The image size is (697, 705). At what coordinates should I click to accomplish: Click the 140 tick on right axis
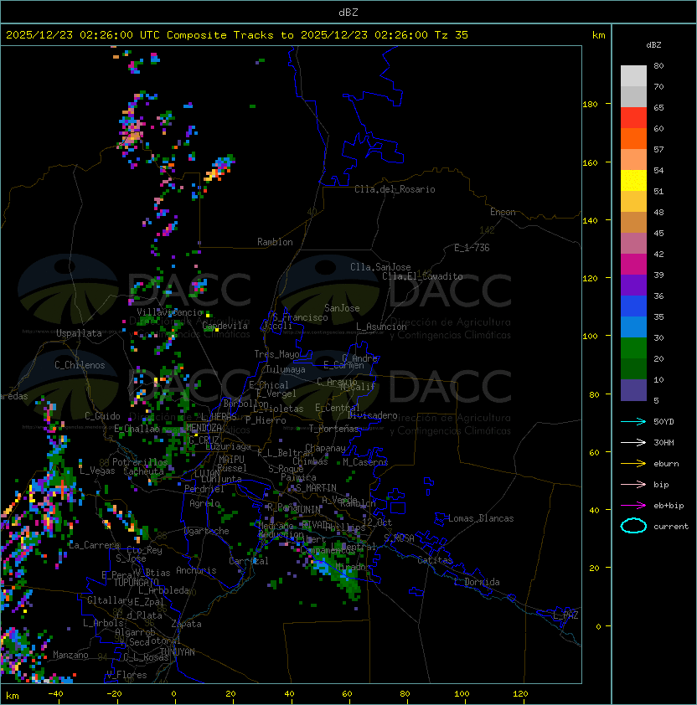pos(590,220)
